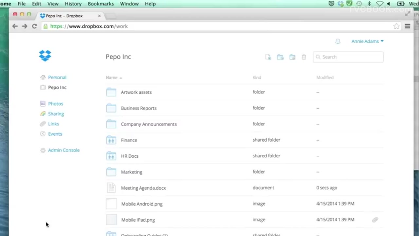The width and height of the screenshot is (419, 236).
Task: Click the browser back arrow
Action: pyautogui.click(x=15, y=26)
